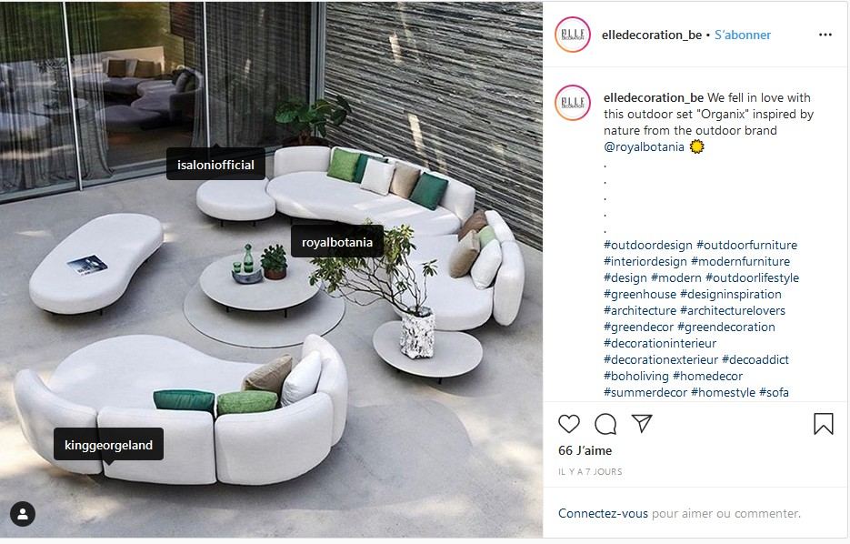Viewport: 850px width, 544px height.
Task: Open comments with the speech bubble icon
Action: pos(605,424)
